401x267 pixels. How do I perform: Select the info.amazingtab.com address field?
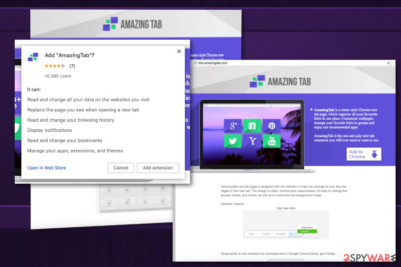coord(292,63)
